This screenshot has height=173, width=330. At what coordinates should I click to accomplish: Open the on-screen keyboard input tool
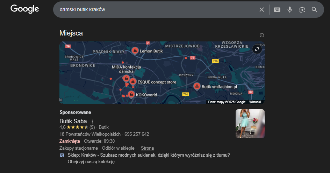pyautogui.click(x=277, y=9)
